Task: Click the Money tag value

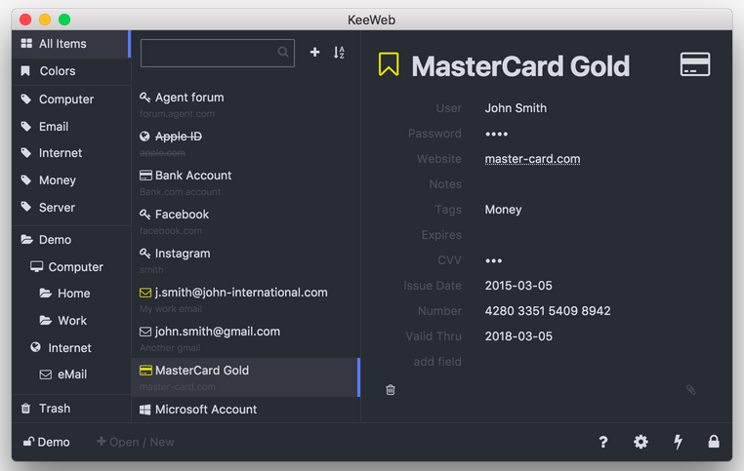Action: pyautogui.click(x=503, y=210)
